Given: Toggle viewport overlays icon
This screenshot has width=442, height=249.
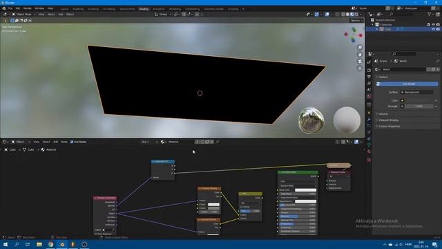Looking at the screenshot, I should 327,14.
